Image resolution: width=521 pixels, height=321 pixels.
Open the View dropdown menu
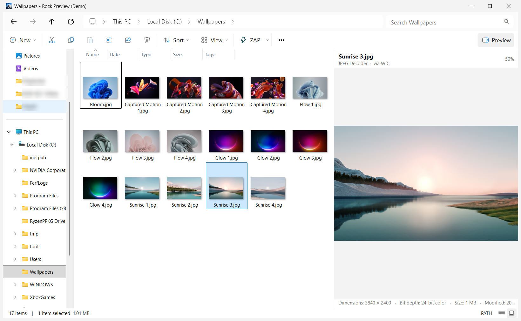click(x=214, y=40)
